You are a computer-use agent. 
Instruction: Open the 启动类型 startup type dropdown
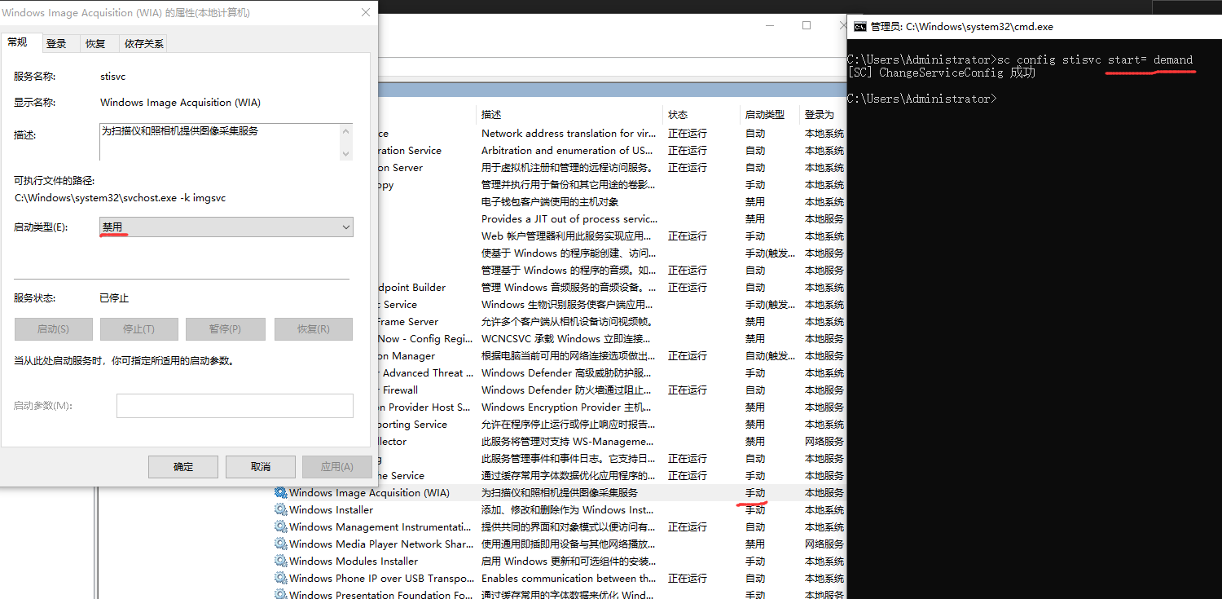(x=226, y=227)
